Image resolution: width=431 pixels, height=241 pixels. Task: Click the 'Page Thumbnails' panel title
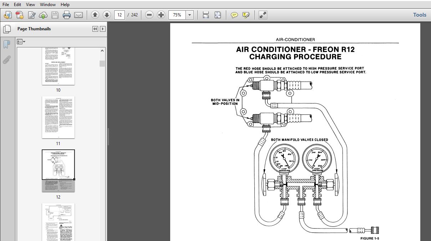click(x=34, y=29)
